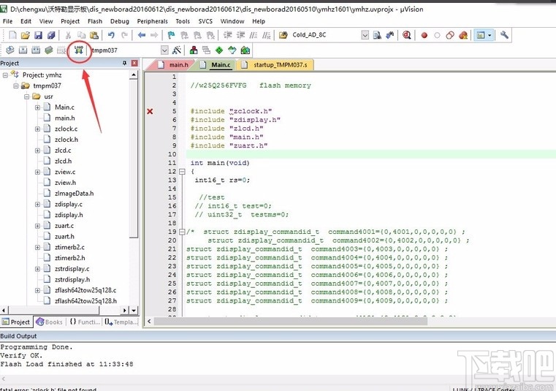
Task: Collapse the usr folder group
Action: coord(27,96)
